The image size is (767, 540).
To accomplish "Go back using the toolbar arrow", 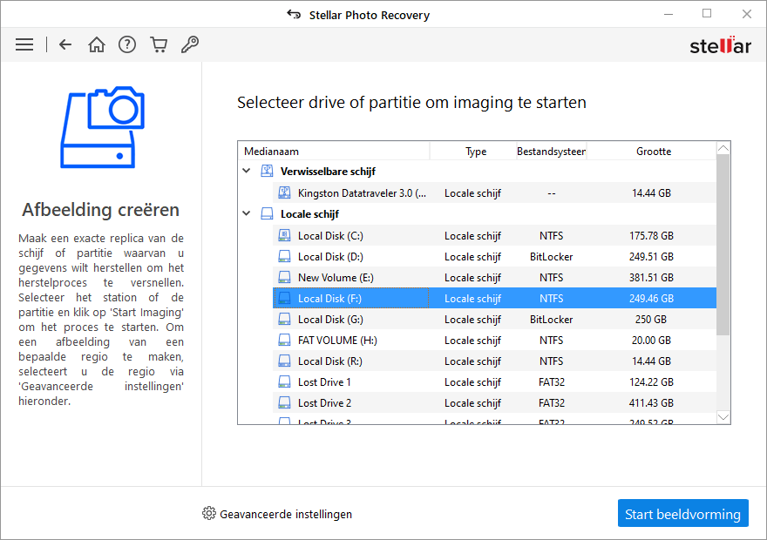I will pos(65,45).
